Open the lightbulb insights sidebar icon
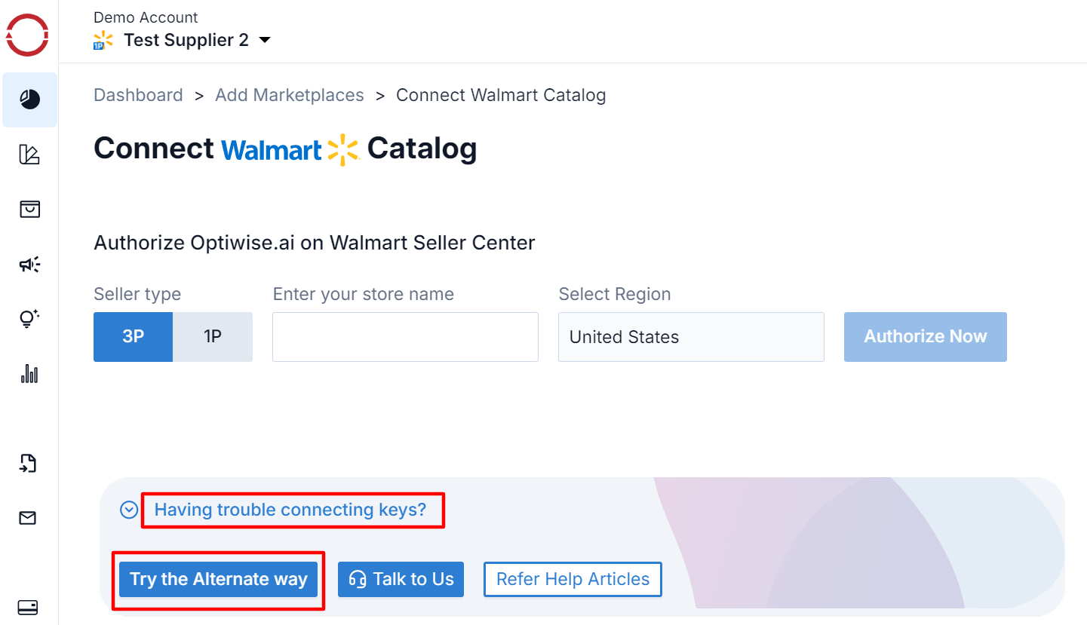The image size is (1087, 625). (x=29, y=318)
